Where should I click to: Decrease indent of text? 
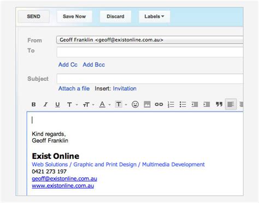click(x=195, y=104)
